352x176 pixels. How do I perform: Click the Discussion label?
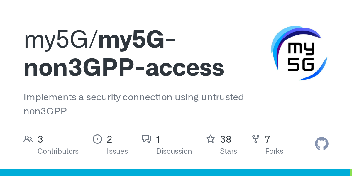174,151
